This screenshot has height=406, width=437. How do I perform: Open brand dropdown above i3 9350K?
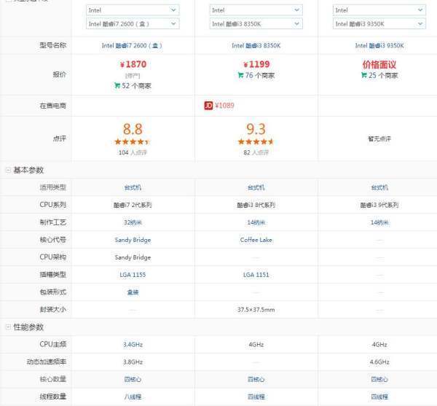tap(379, 10)
